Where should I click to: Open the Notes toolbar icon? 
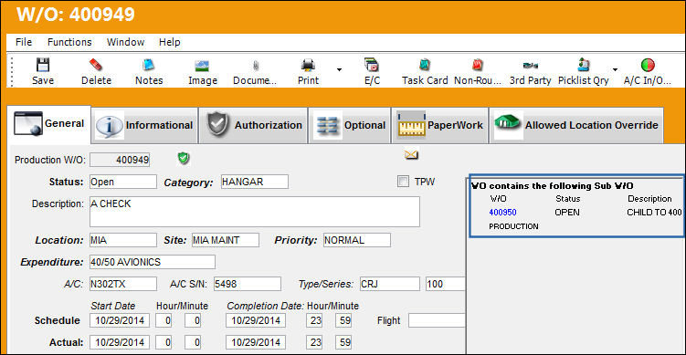149,65
